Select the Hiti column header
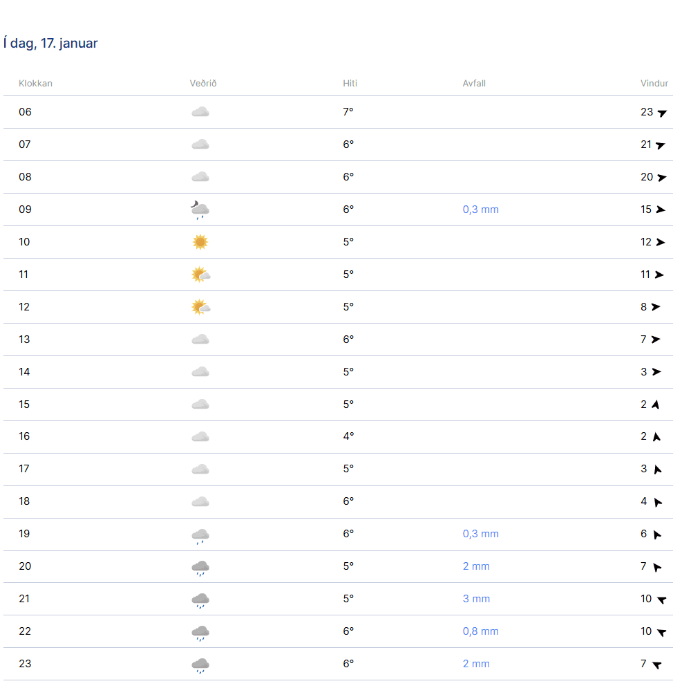Image resolution: width=673 pixels, height=688 pixels. click(350, 84)
